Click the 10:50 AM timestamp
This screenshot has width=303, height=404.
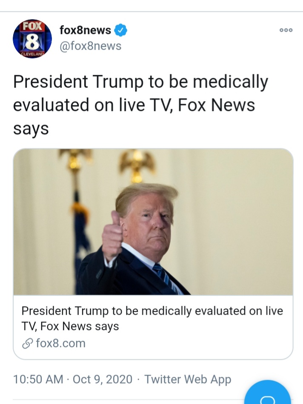(x=38, y=379)
